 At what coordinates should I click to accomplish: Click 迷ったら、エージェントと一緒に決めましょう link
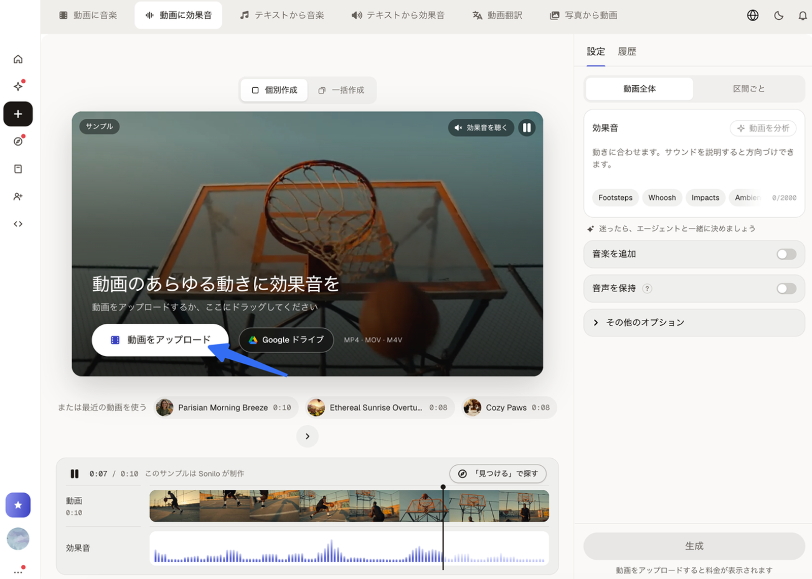point(671,229)
